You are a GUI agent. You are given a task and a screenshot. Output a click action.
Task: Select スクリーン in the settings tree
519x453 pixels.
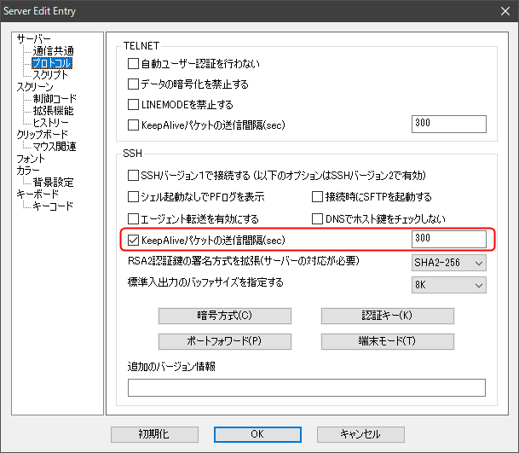pyautogui.click(x=35, y=87)
